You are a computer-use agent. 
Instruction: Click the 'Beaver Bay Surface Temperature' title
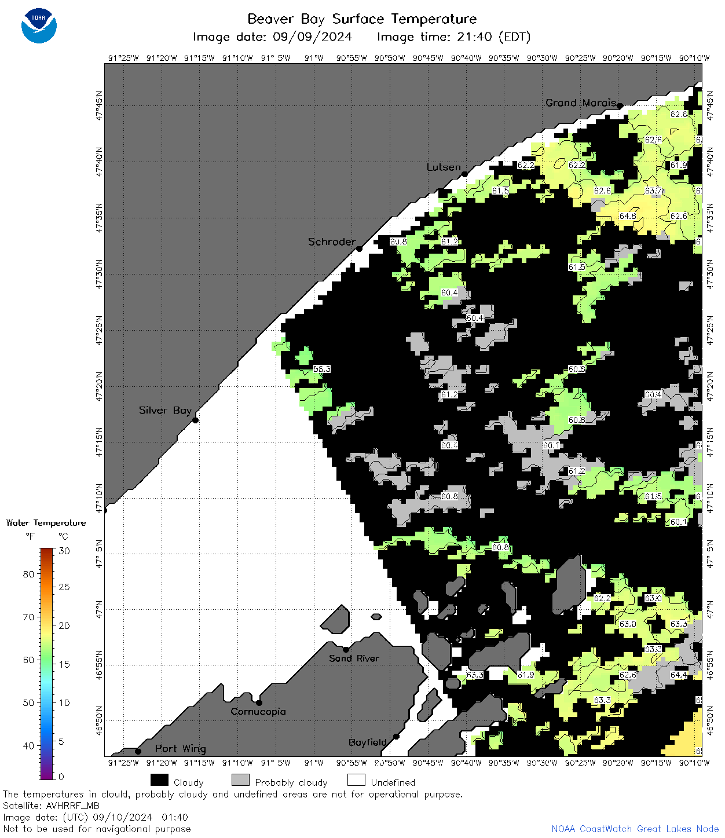(x=362, y=19)
